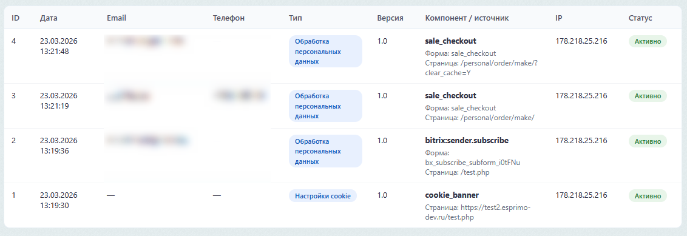The image size is (687, 236).
Task: Click ID cell of row 3
Action: [13, 95]
